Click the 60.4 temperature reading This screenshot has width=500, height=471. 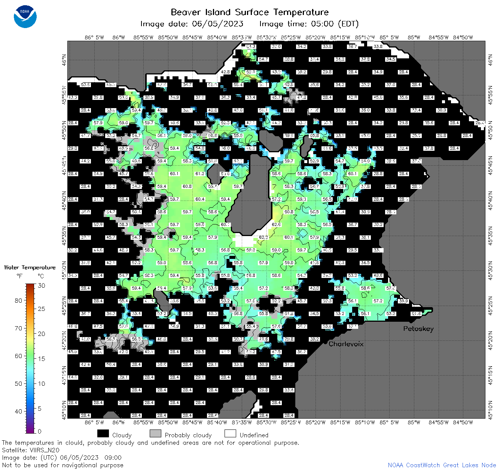(x=200, y=199)
